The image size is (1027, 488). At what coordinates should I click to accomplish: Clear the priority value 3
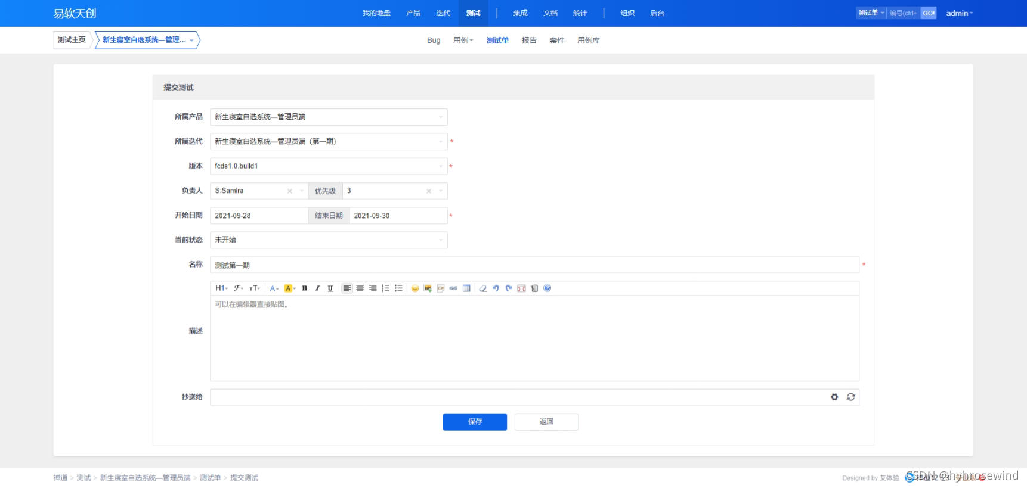[x=429, y=191]
